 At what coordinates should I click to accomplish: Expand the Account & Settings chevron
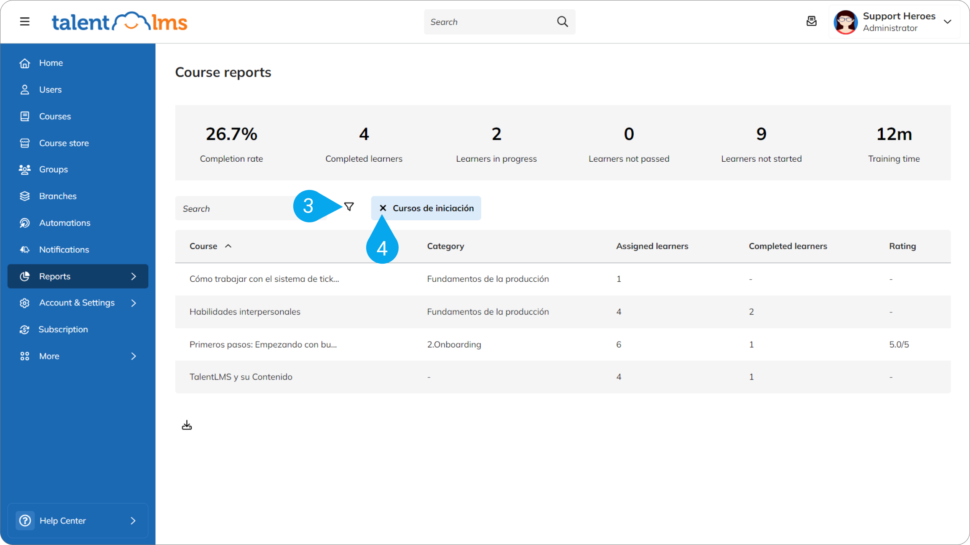click(x=134, y=303)
